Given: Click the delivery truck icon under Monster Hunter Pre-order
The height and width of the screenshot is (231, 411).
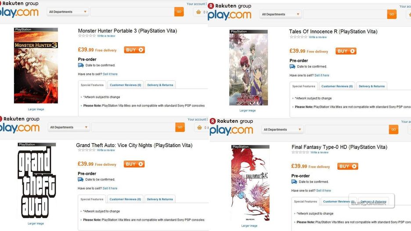Looking at the screenshot, I should point(81,65).
